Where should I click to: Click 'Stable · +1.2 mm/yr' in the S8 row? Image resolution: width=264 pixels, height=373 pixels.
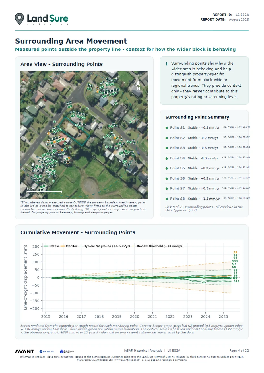click(x=204, y=199)
